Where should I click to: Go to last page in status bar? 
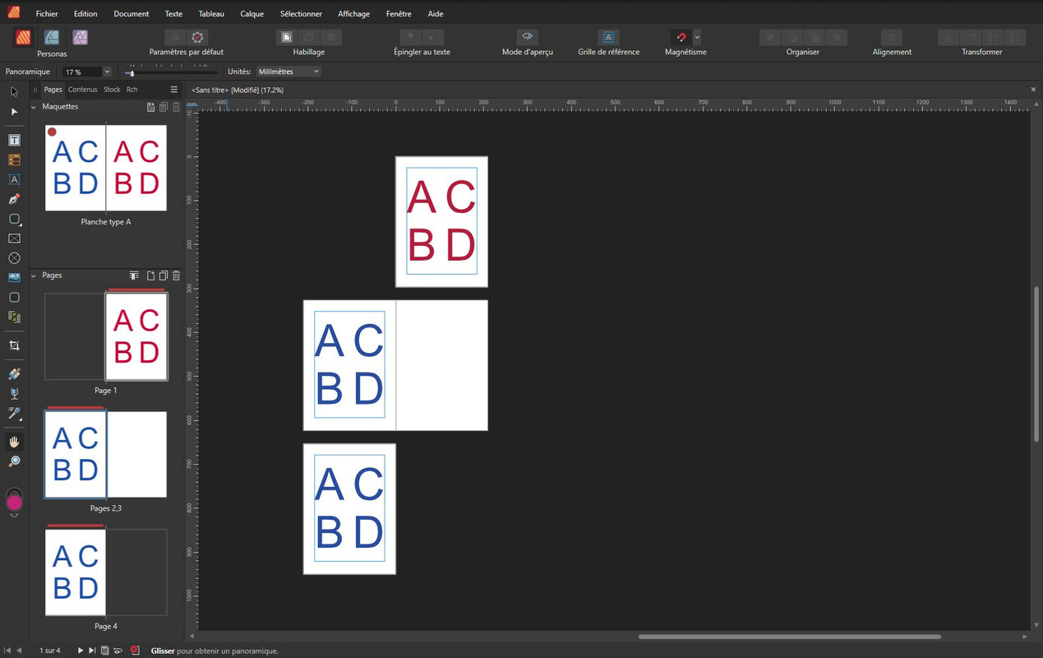click(x=92, y=651)
